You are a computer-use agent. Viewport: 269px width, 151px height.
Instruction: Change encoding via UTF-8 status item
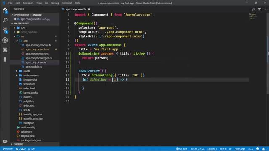(x=223, y=149)
